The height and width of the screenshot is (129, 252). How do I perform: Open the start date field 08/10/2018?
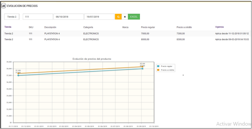(x=68, y=17)
